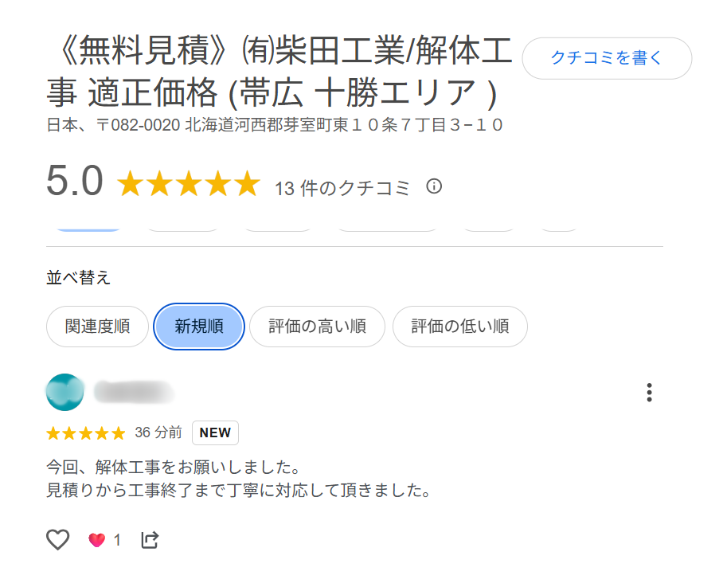Sort reviews by 評価の高い順

coord(317,327)
